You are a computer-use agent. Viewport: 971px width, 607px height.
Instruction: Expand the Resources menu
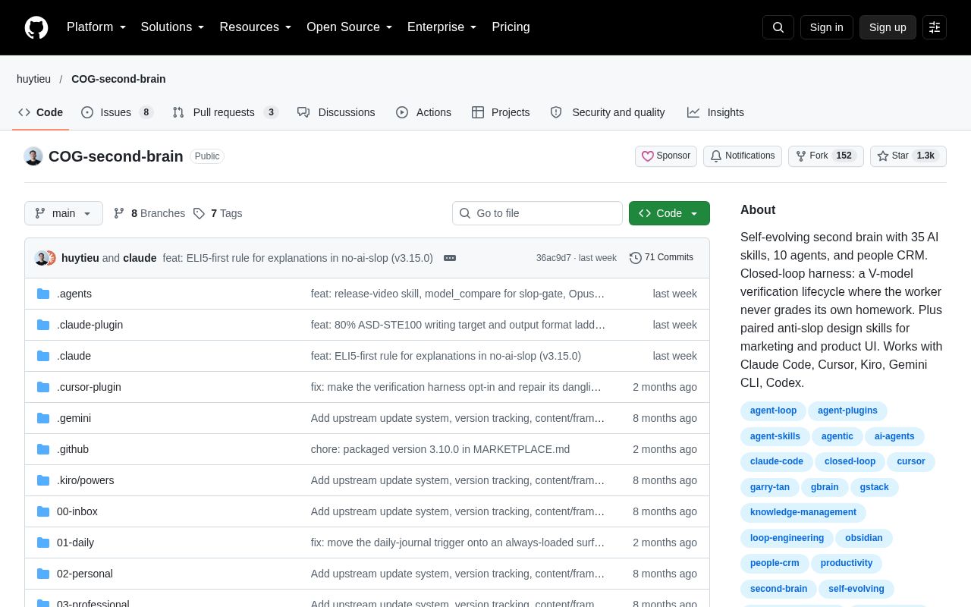tap(256, 27)
